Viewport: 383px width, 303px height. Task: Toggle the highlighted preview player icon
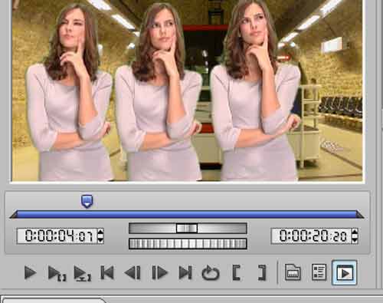[x=345, y=272]
